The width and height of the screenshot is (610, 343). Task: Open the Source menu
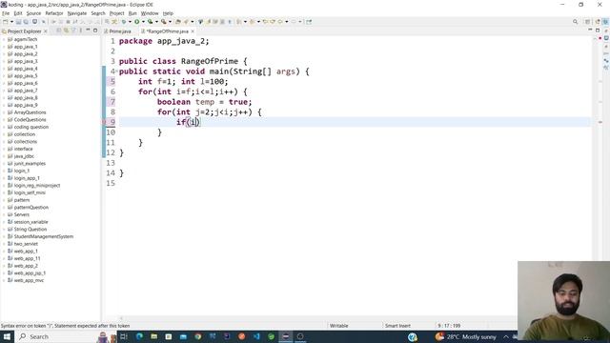click(33, 13)
